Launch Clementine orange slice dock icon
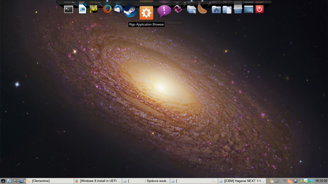 pyautogui.click(x=202, y=9)
